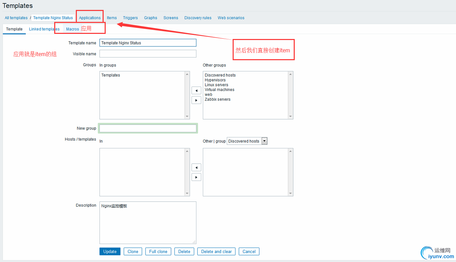Open the Other group dropdown showing Discovered hosts
This screenshot has width=456, height=262.
[247, 141]
